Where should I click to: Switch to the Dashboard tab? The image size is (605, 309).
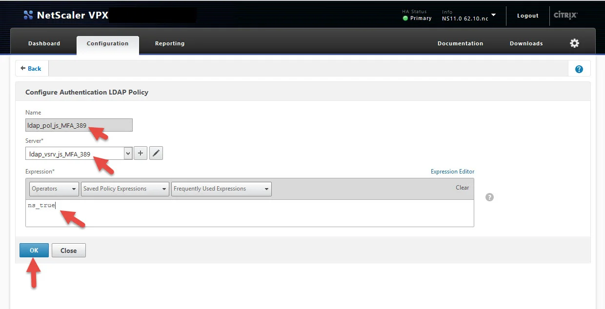(x=44, y=43)
